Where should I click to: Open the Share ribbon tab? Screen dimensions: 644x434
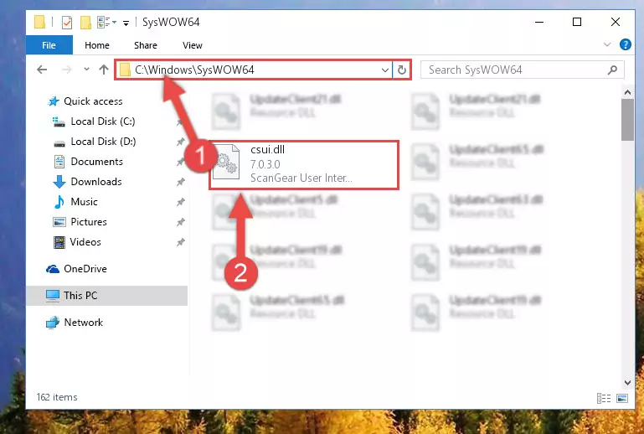[x=146, y=45]
